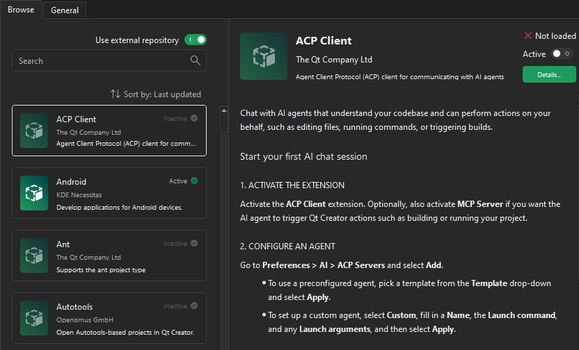The image size is (579, 350).
Task: Toggle the Use external repository switch
Action: [x=196, y=40]
